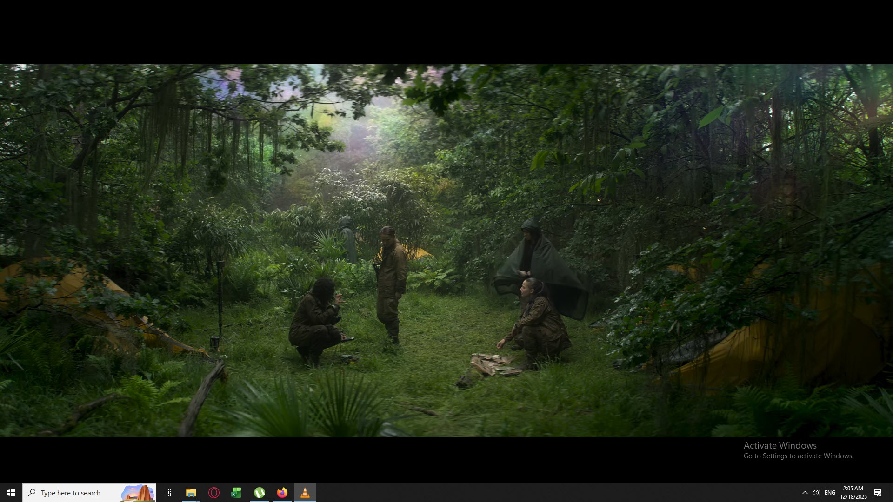The image size is (893, 502).
Task: Open the volume speaker control
Action: pyautogui.click(x=816, y=493)
